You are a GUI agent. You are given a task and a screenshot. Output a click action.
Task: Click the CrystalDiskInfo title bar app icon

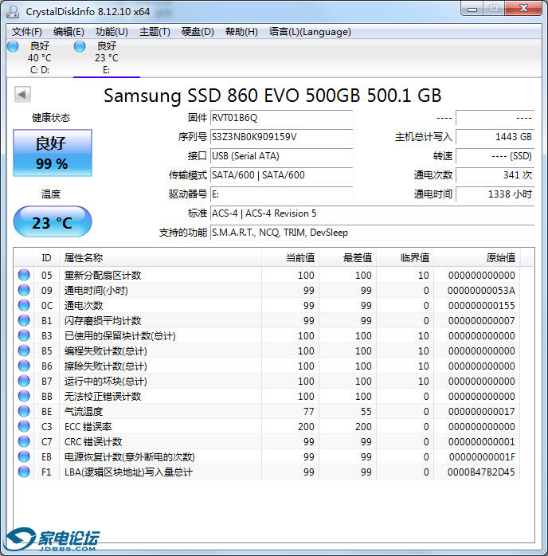[x=13, y=12]
